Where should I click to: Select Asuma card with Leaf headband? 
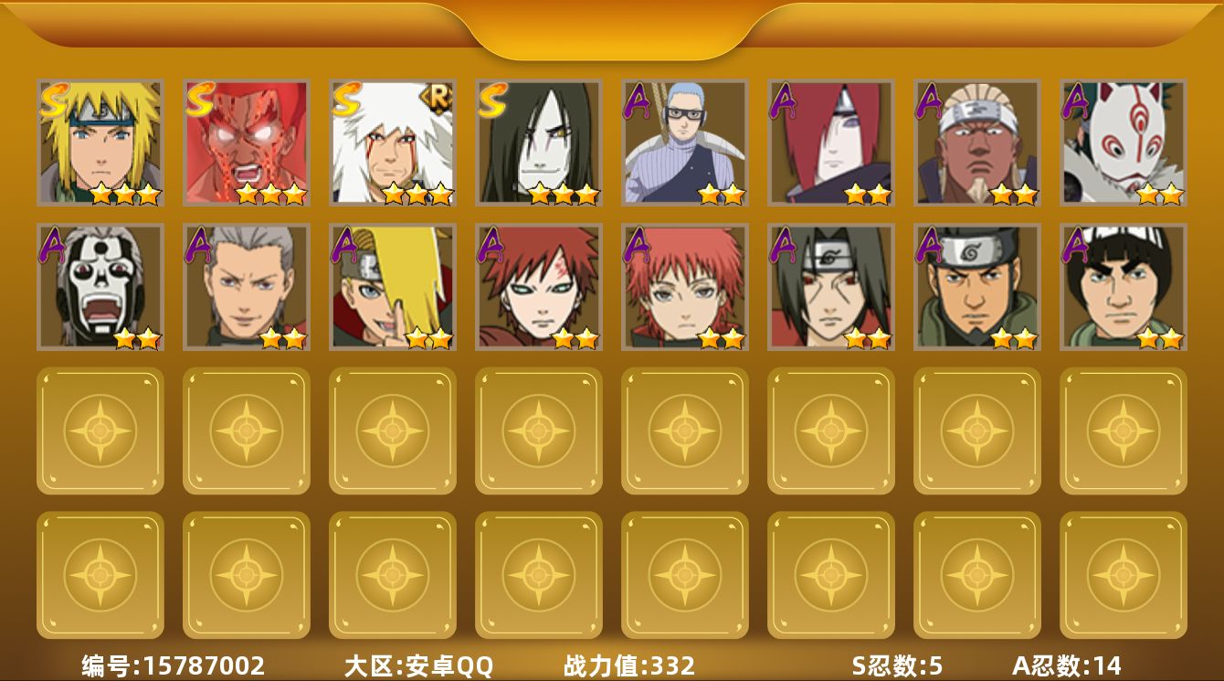pyautogui.click(x=977, y=287)
